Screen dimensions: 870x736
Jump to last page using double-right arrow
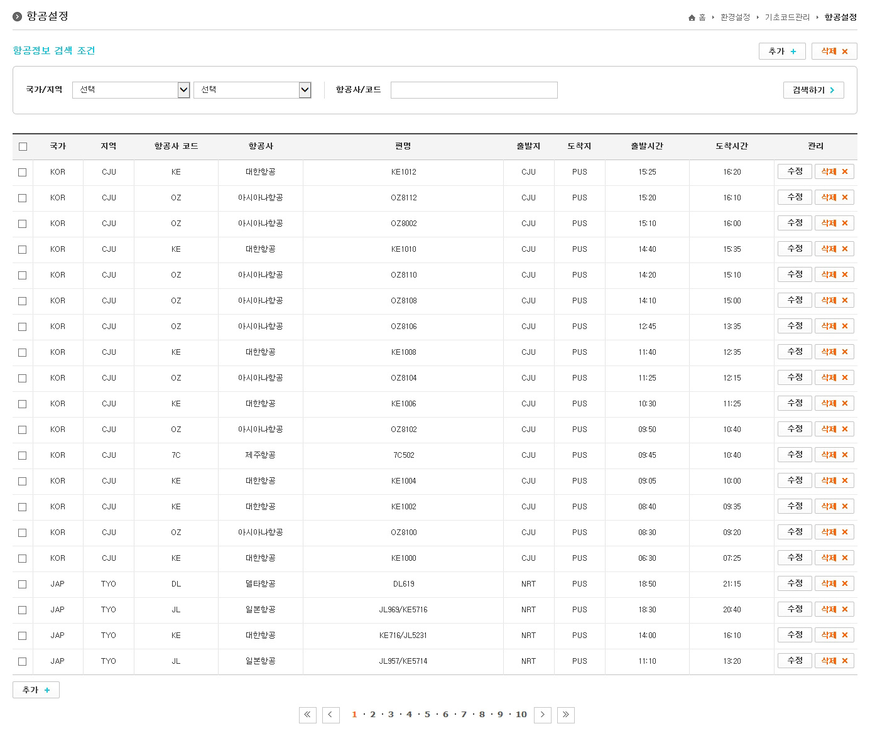tap(565, 715)
